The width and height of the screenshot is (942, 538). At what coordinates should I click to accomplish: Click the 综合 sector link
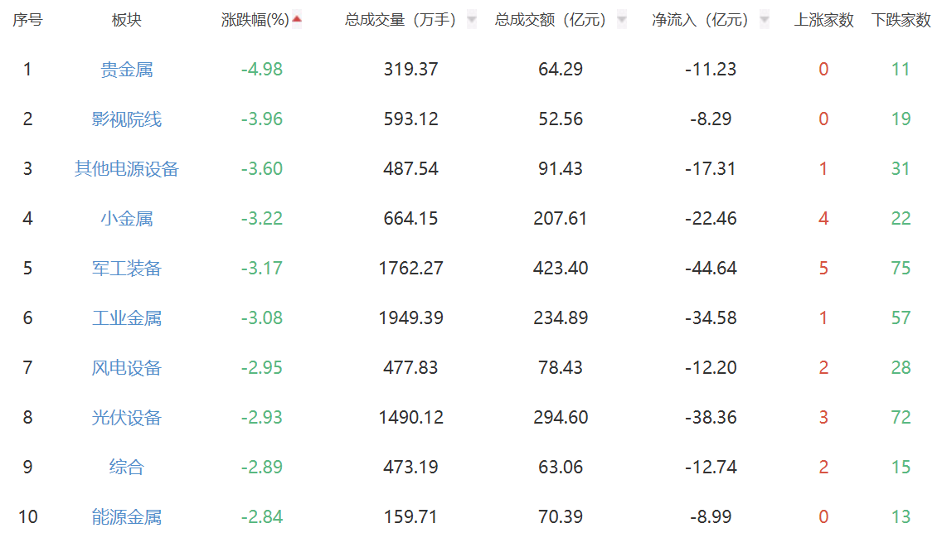(x=127, y=468)
